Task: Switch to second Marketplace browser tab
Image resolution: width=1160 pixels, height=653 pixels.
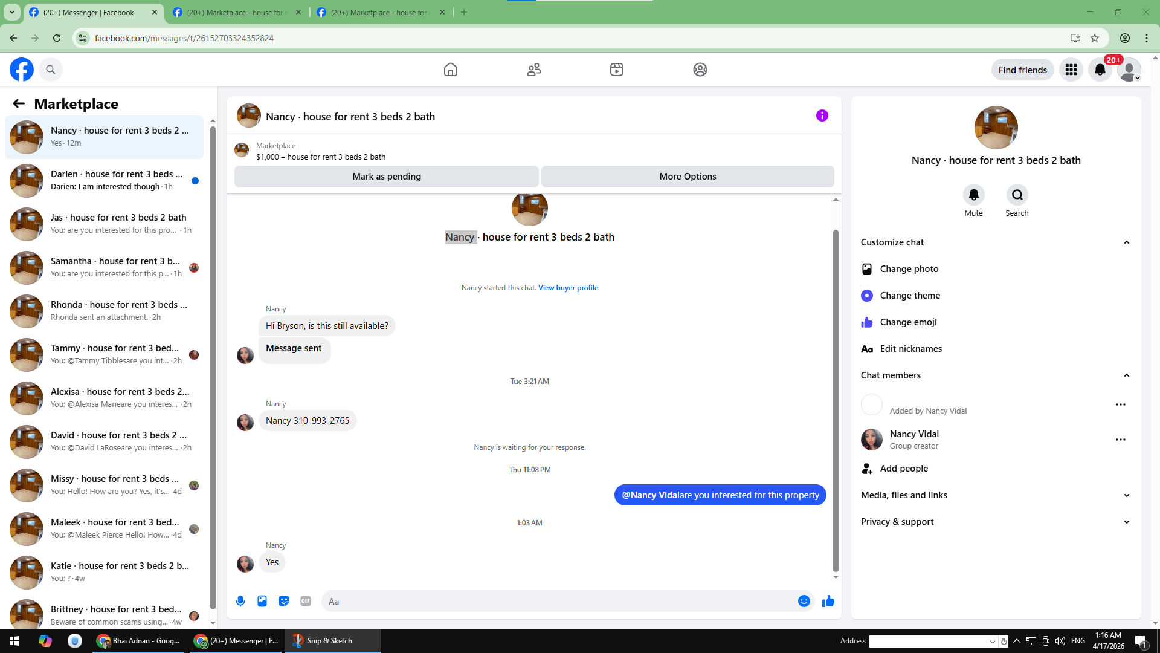Action: pyautogui.click(x=237, y=13)
